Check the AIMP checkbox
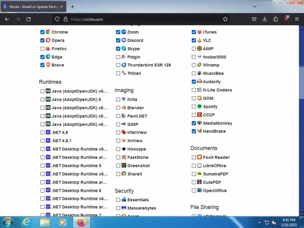This screenshot has width=304, height=228. tap(194, 49)
